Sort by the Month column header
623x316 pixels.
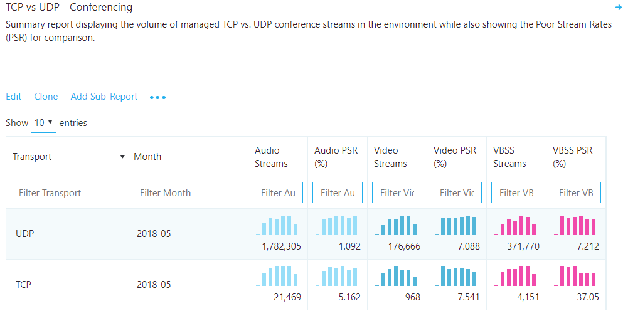point(147,157)
